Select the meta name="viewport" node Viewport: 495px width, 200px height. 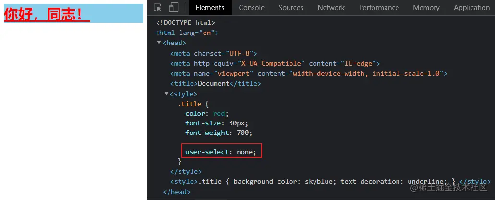[x=309, y=73]
